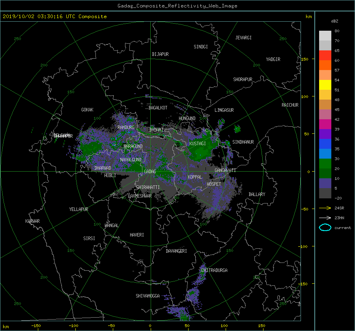Screen dimensions: 355x331
Task: Click the YELLAPUR city label
Action: [x=78, y=209]
